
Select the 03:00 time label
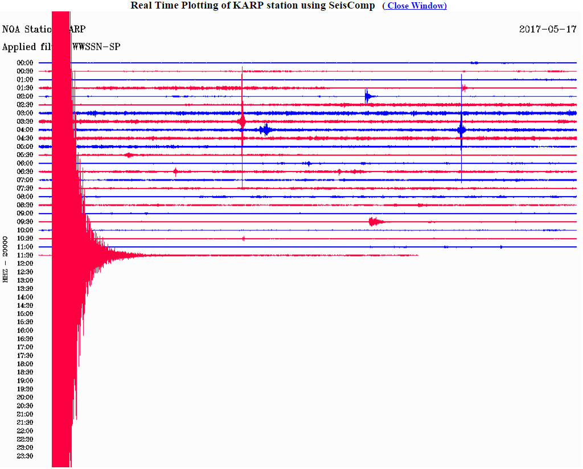click(24, 113)
